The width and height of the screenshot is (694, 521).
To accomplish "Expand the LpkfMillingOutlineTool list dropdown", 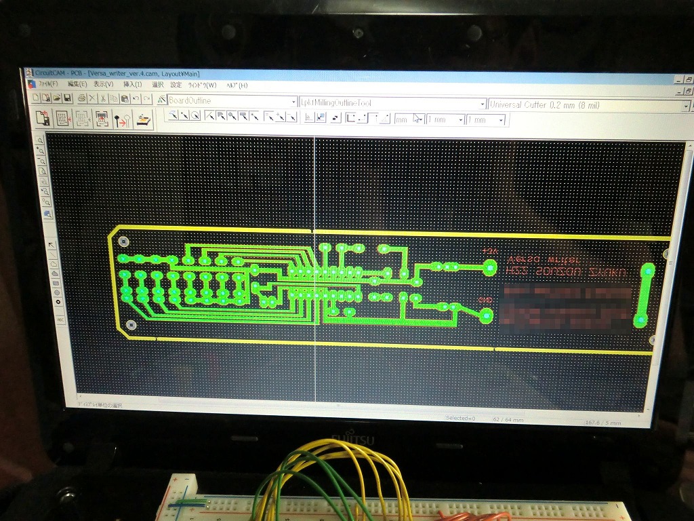I will coord(483,104).
